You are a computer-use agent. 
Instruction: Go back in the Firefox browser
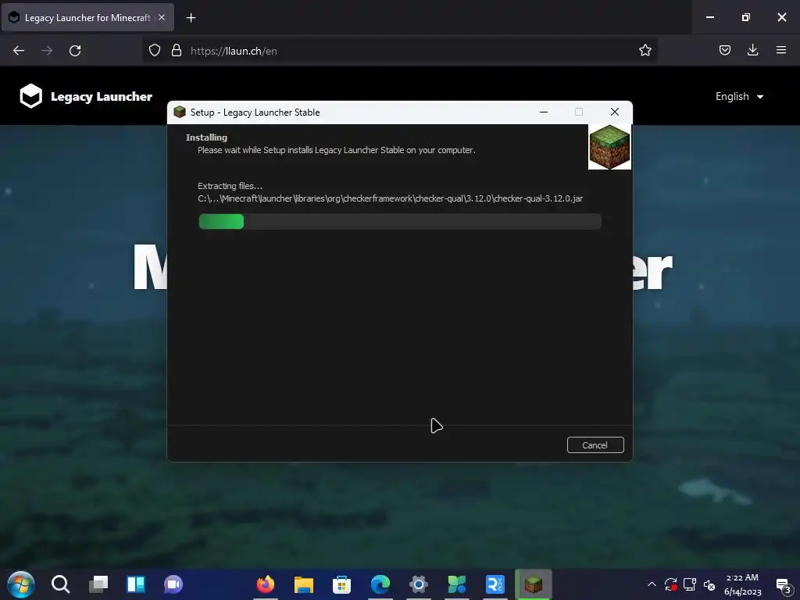point(19,51)
